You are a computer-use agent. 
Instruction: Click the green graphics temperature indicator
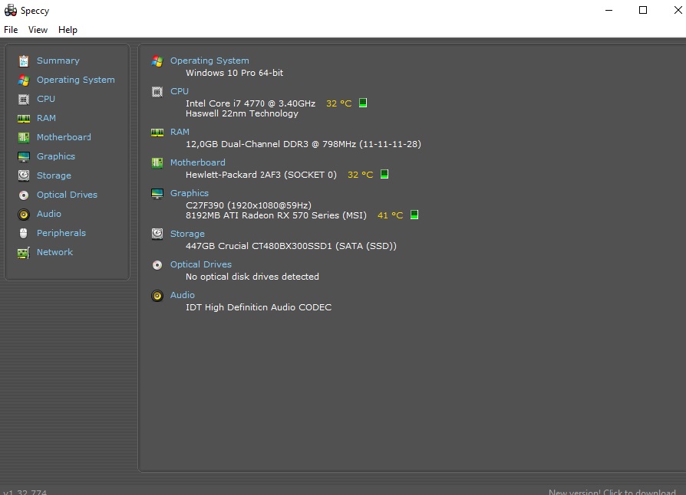coord(414,215)
